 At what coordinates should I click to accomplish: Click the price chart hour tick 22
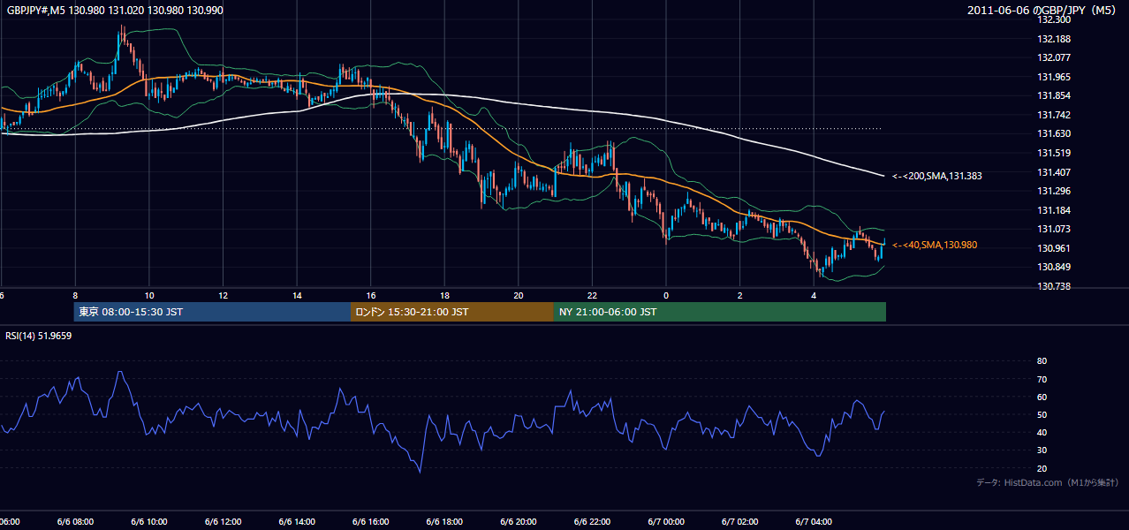592,295
